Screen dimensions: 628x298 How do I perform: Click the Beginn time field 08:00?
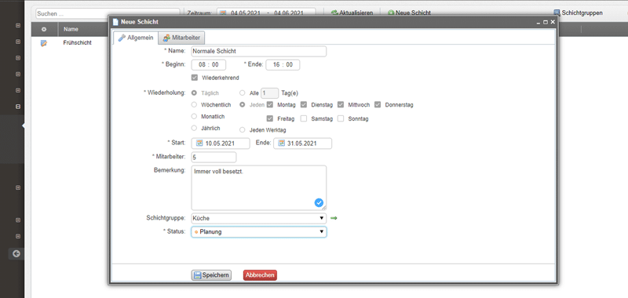click(208, 64)
